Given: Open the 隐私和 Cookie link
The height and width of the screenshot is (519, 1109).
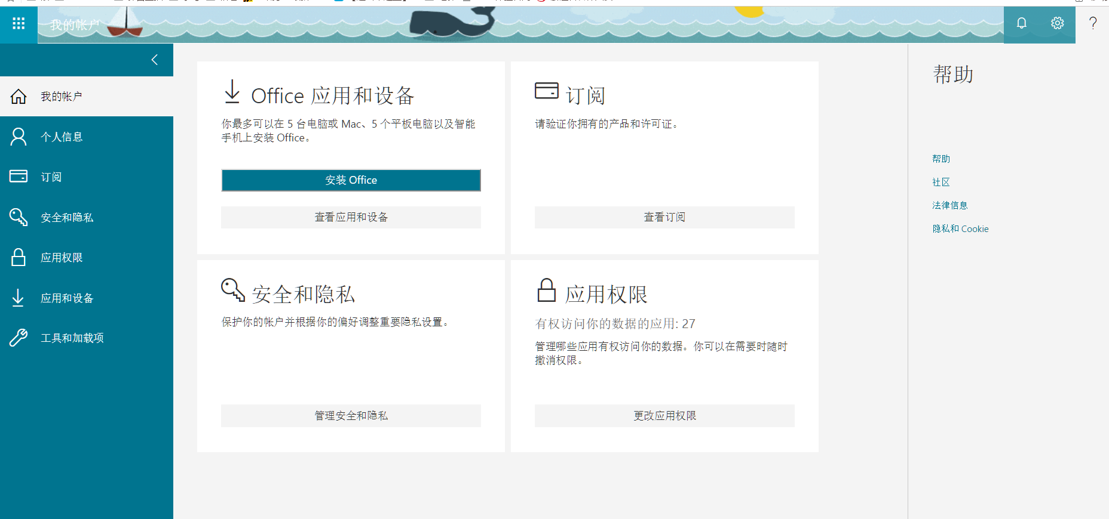Looking at the screenshot, I should 961,228.
